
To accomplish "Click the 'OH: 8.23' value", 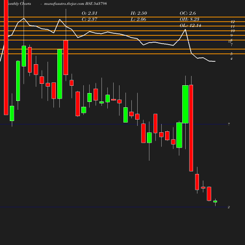I will (x=189, y=19).
